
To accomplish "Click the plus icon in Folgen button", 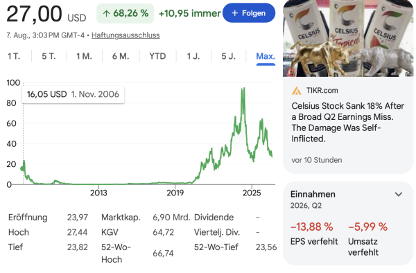I will (234, 13).
